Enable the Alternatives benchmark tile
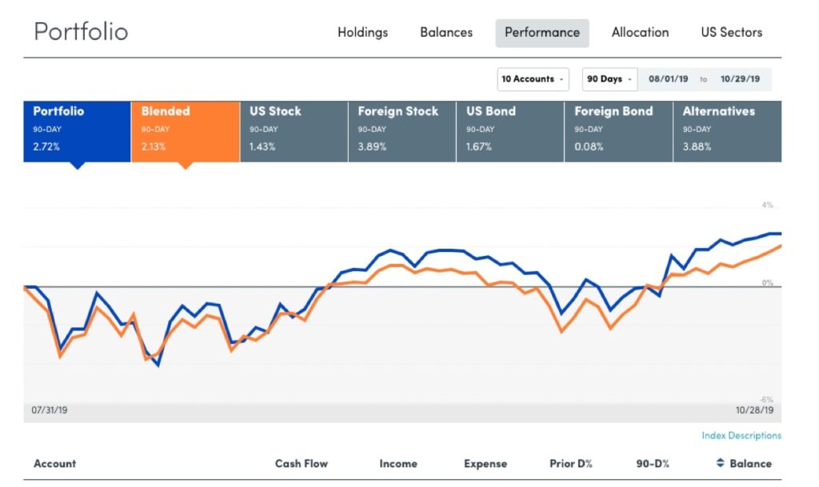The width and height of the screenshot is (819, 487). [x=728, y=131]
